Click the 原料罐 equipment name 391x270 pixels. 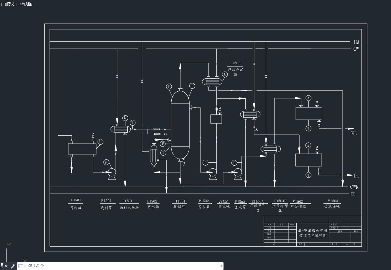click(76, 208)
